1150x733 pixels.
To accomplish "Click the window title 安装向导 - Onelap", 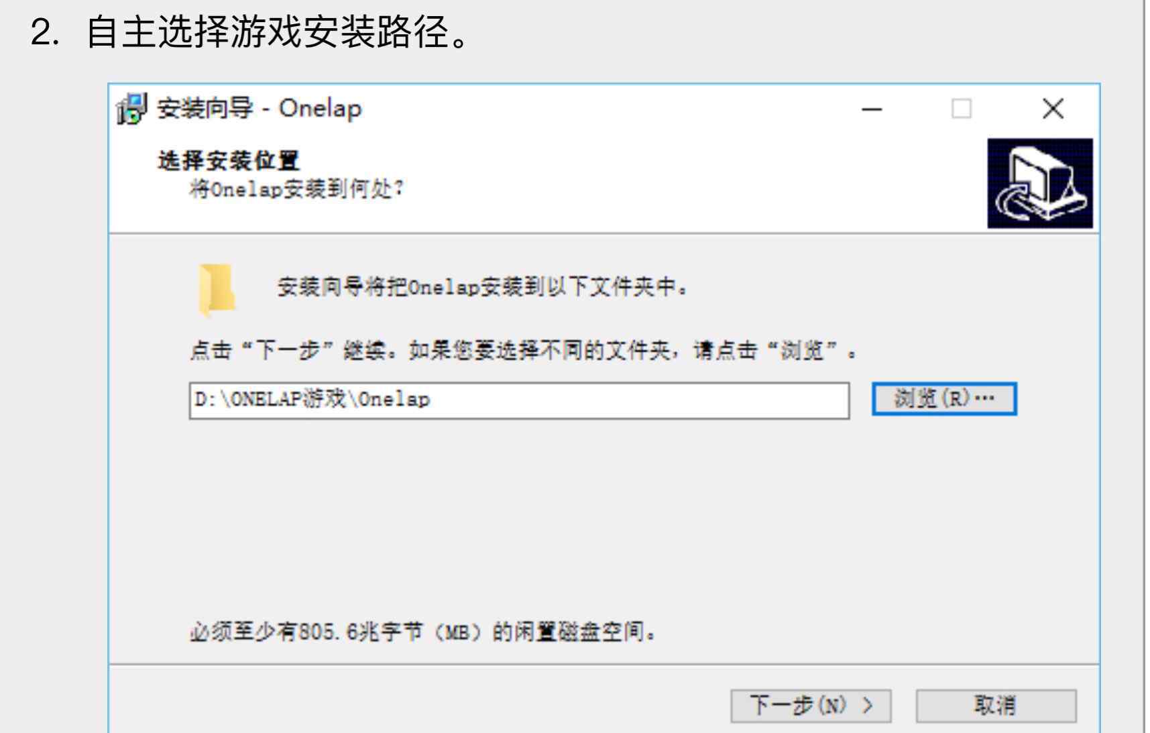I will point(259,108).
